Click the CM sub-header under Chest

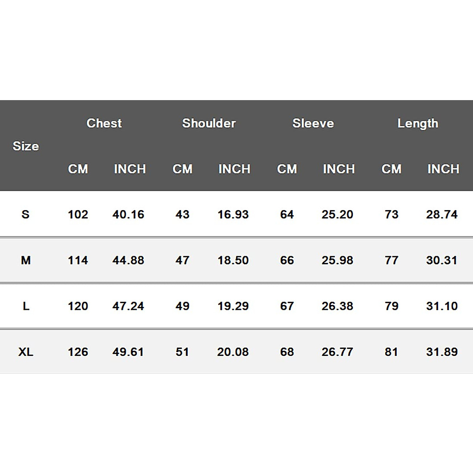[78, 169]
